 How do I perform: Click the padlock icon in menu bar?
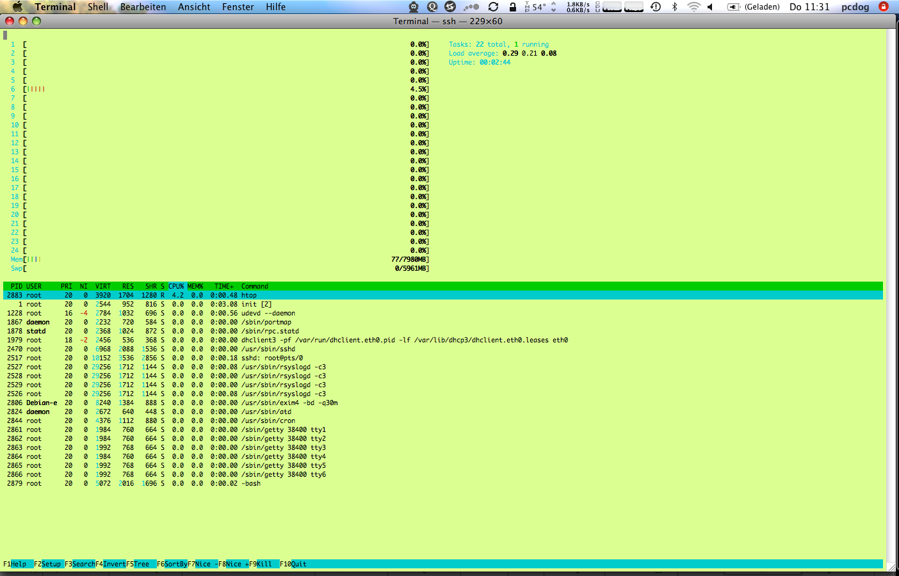512,7
